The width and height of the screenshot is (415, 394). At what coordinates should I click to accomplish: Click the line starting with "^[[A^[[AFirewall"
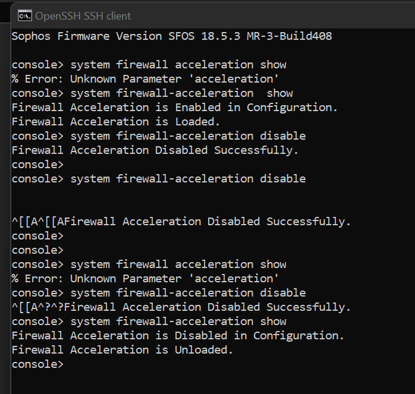click(x=181, y=221)
